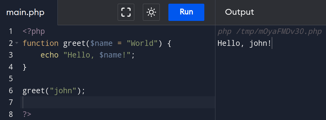This screenshot has width=326, height=120.
Task: Toggle fullscreen mode for the editor
Action: click(126, 12)
